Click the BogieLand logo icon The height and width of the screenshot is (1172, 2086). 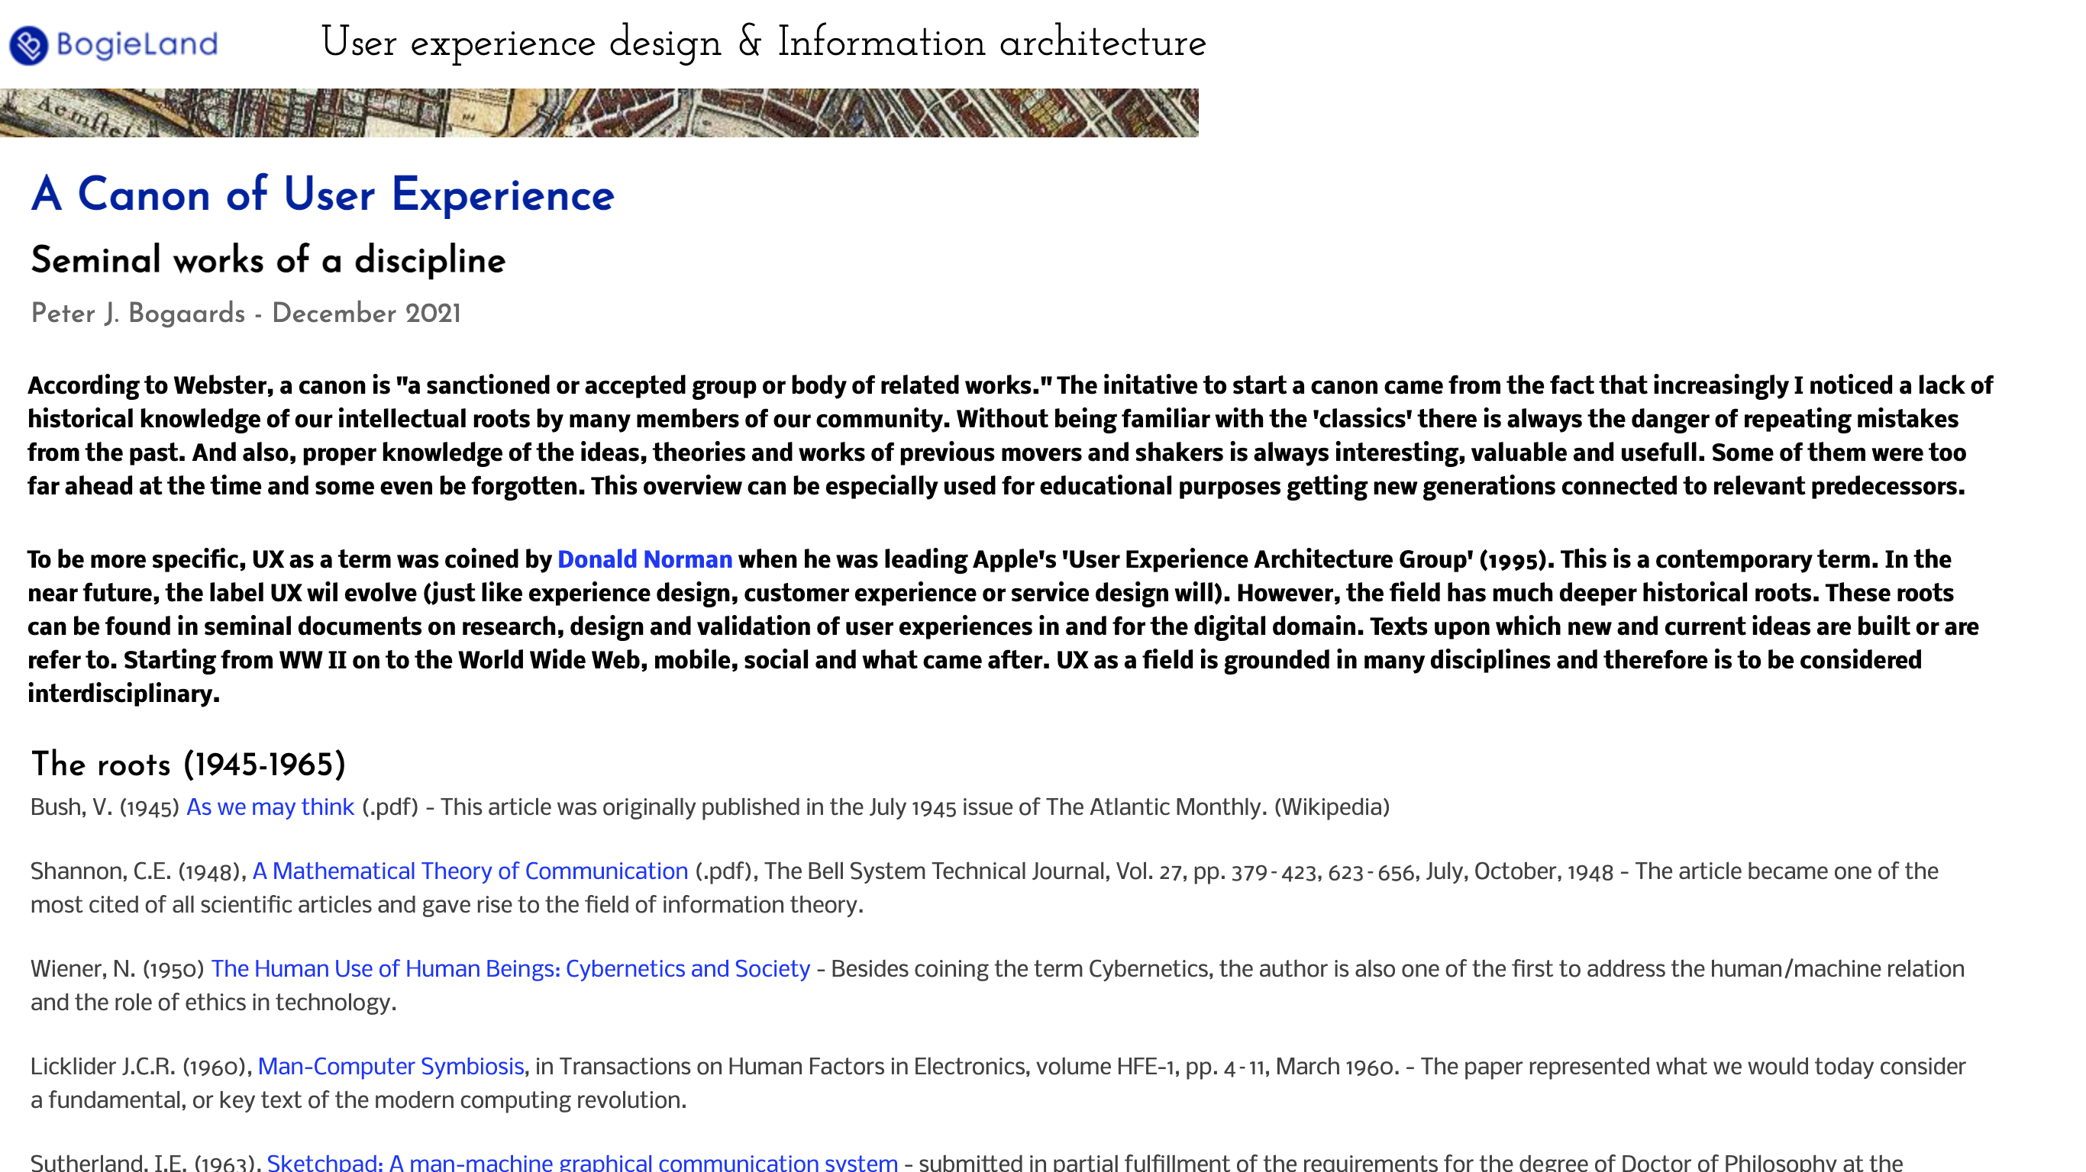(x=28, y=45)
